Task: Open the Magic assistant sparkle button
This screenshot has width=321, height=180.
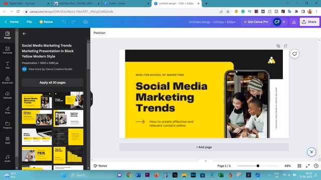Action: pyautogui.click(x=311, y=152)
